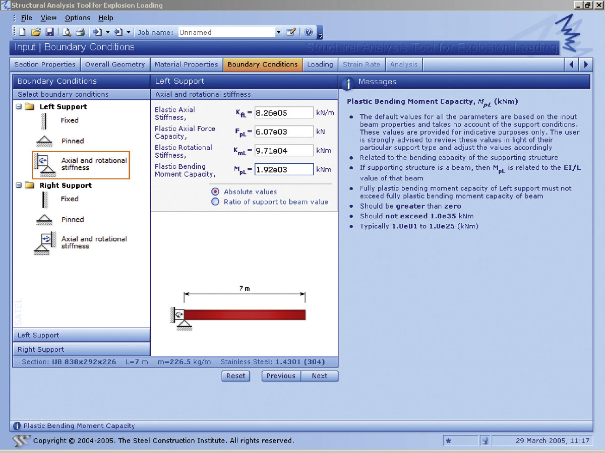Switch to the Material Properties tab
This screenshot has height=453, width=605.
[186, 64]
